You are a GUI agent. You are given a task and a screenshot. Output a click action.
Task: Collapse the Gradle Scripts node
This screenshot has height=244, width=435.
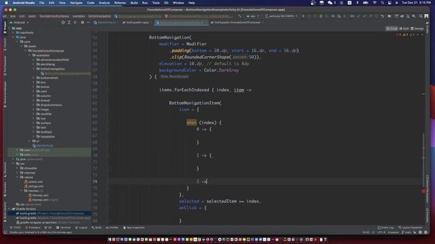[x=9, y=209]
